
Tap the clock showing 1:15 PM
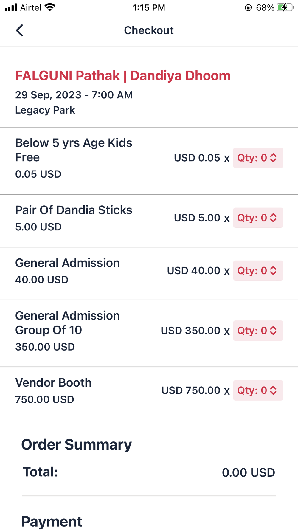click(149, 7)
